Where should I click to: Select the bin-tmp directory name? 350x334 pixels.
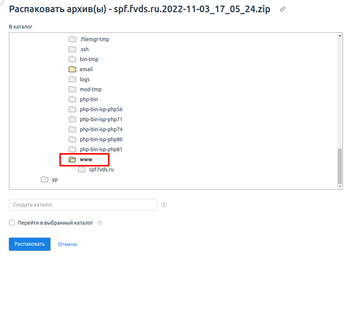pos(89,59)
